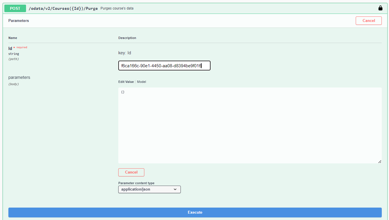Collapse the /odata/v2/Courses({Id})/Purge endpoint path
Viewport: 389px width, 220px height.
63,8
